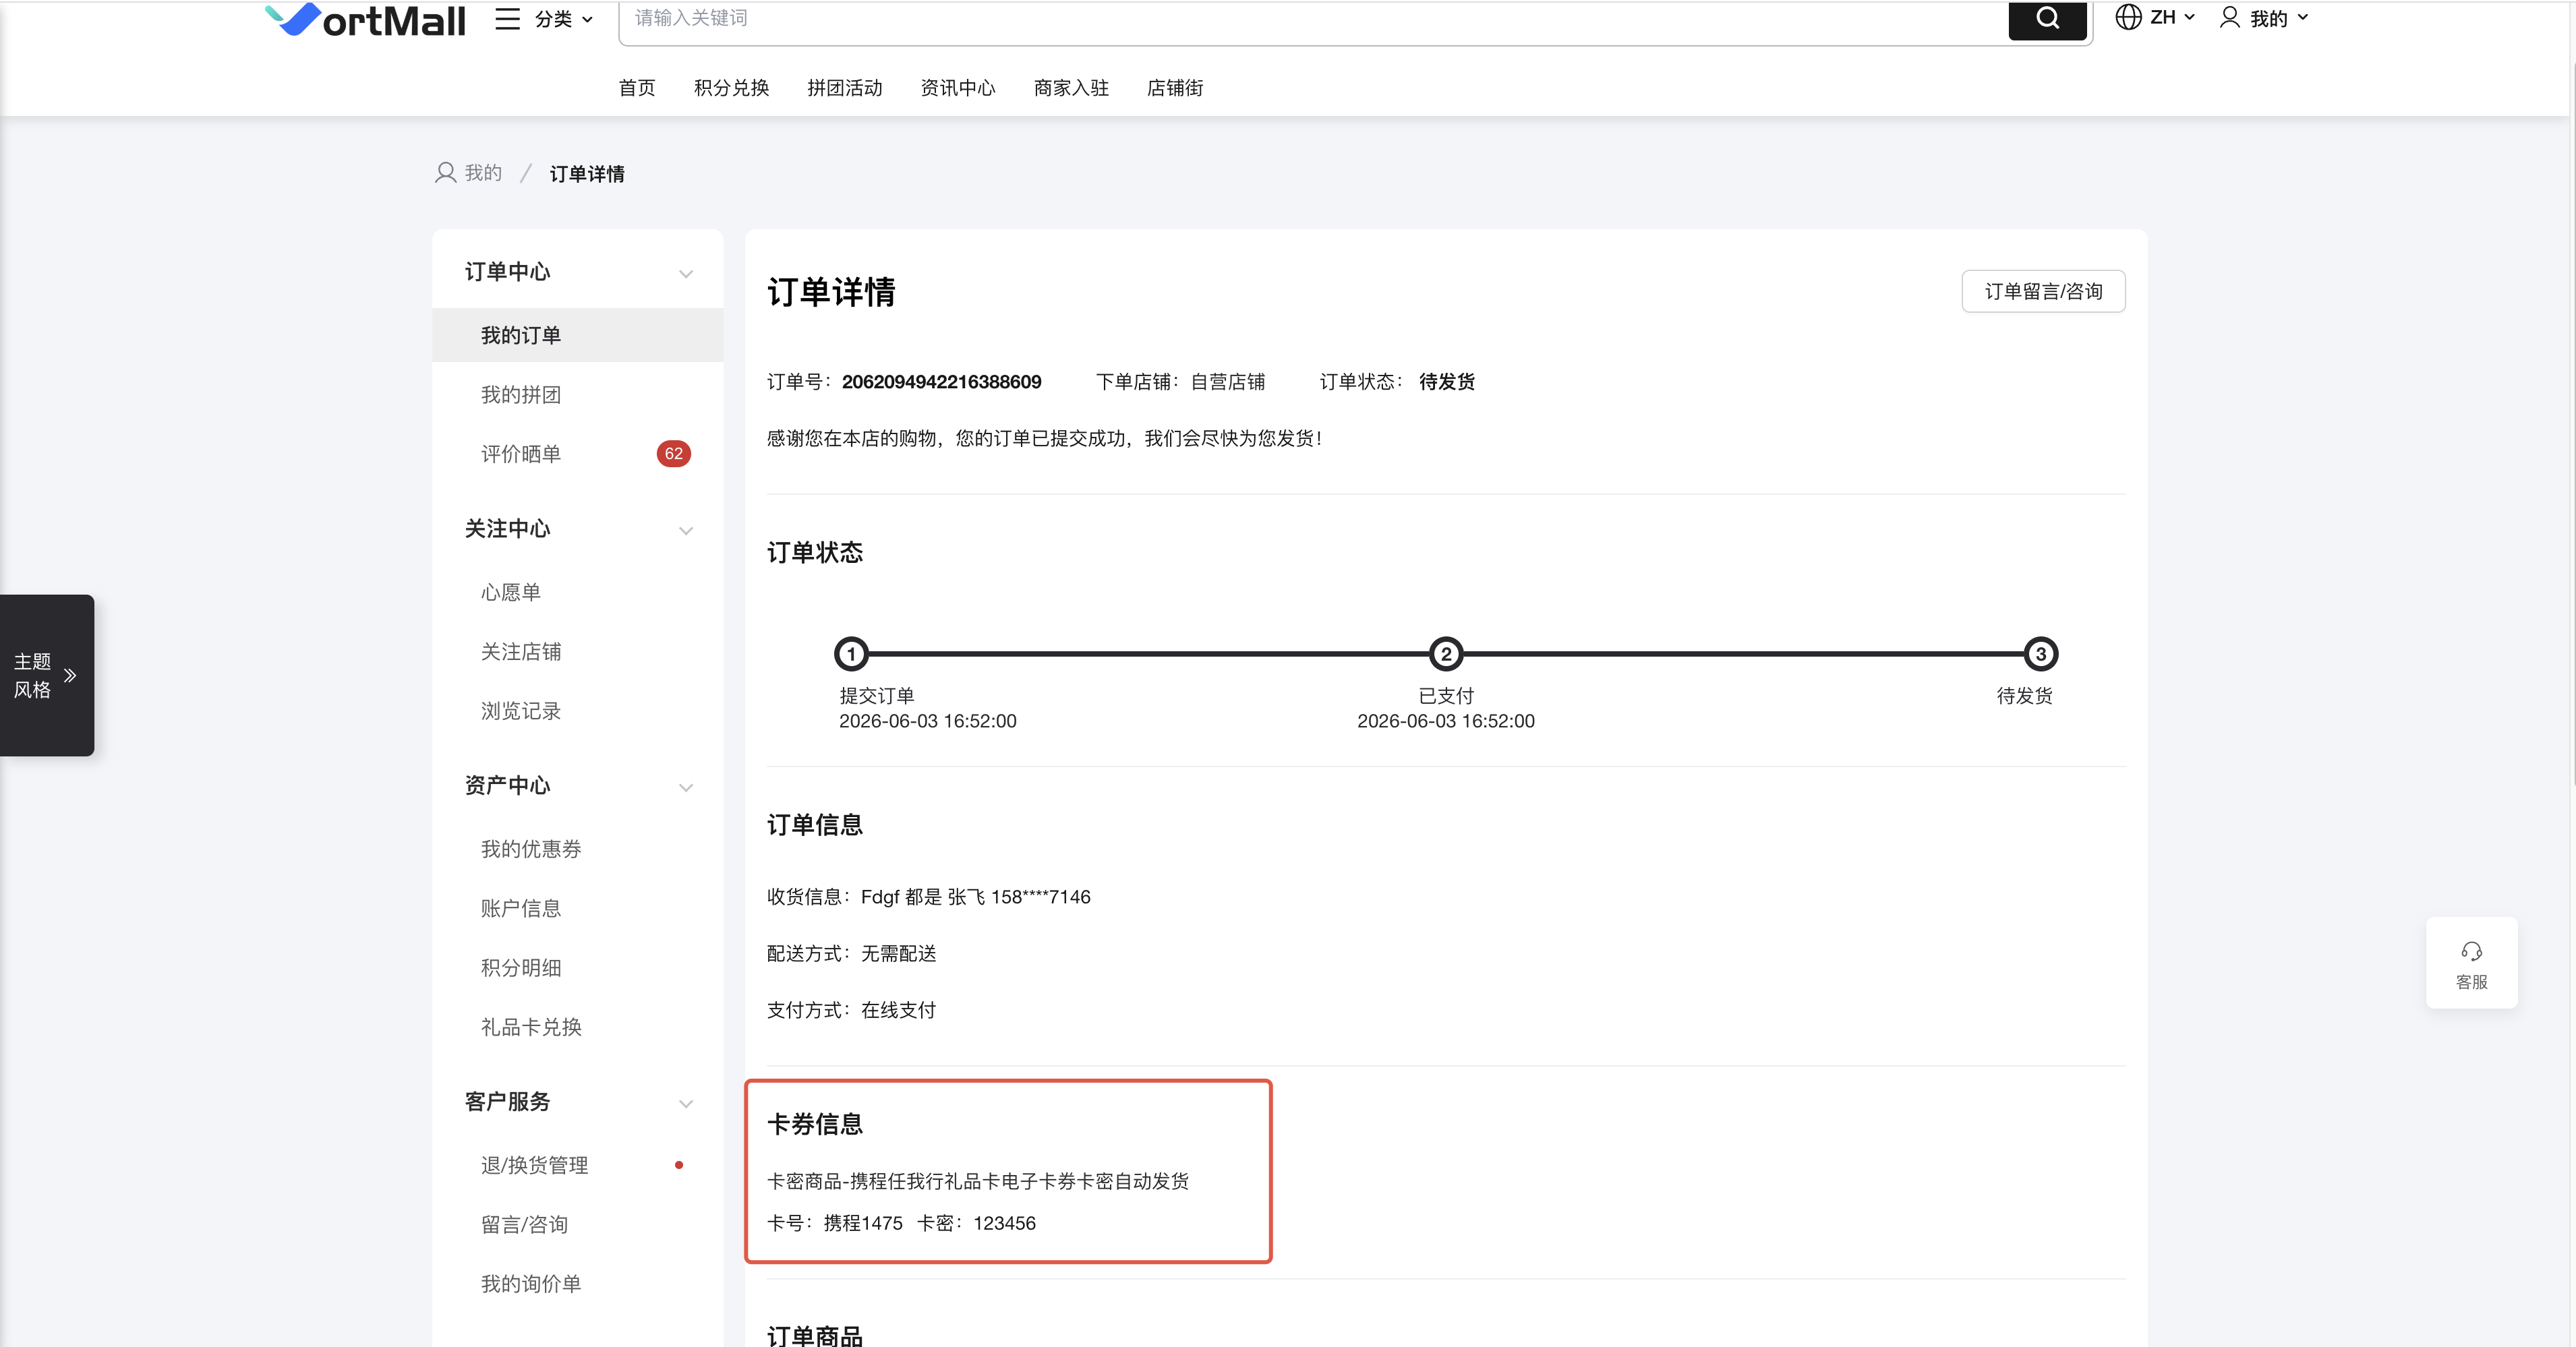Viewport: 2576px width, 1347px height.
Task: Click the red 62 badge on 评价晒单
Action: pos(673,454)
